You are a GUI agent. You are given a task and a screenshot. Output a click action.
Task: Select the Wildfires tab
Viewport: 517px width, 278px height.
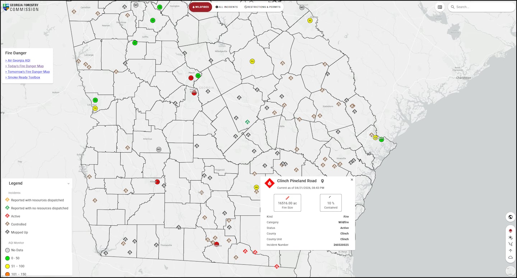pyautogui.click(x=200, y=7)
